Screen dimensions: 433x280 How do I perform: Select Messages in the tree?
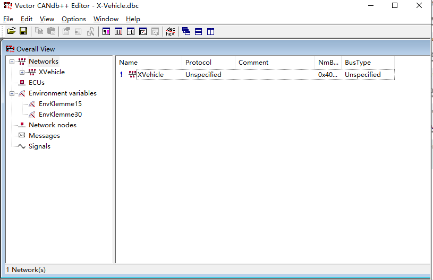click(44, 136)
